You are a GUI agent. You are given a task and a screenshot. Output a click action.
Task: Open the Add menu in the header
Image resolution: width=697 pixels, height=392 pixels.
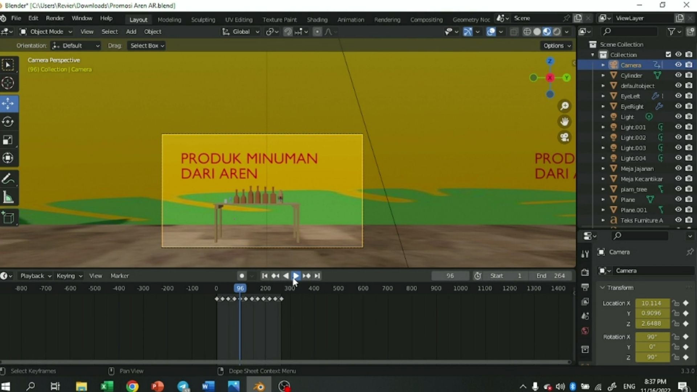click(x=131, y=32)
